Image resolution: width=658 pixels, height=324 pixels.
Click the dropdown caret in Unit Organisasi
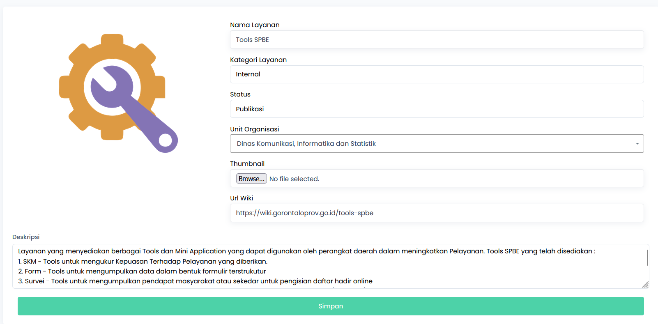(x=637, y=144)
